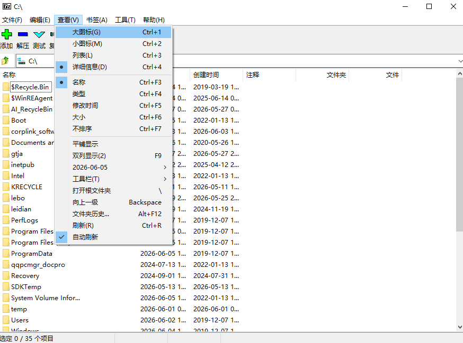Click folder icon next to Intel

click(6, 175)
